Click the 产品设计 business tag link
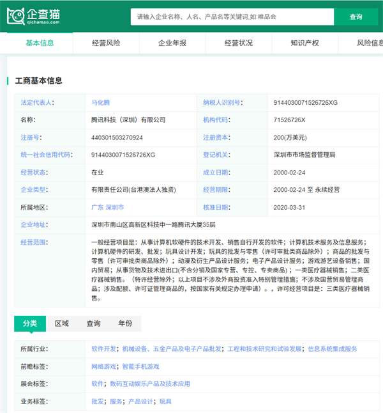 click(141, 401)
